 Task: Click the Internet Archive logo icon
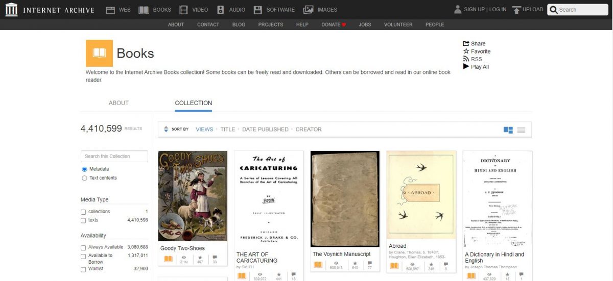pos(11,10)
